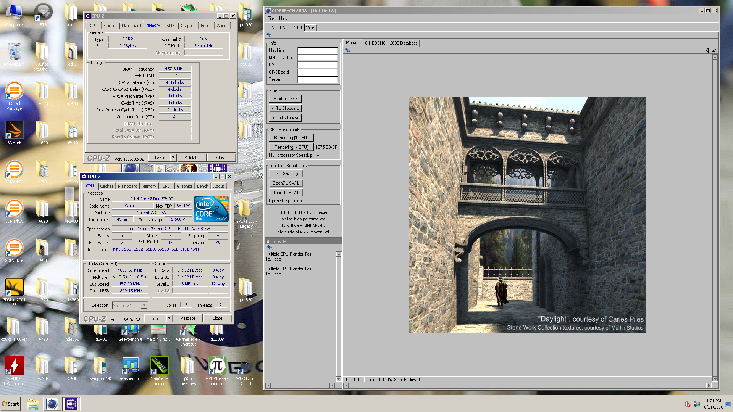733x412 pixels.
Task: Click the Daylight rendered picture
Action: [527, 215]
